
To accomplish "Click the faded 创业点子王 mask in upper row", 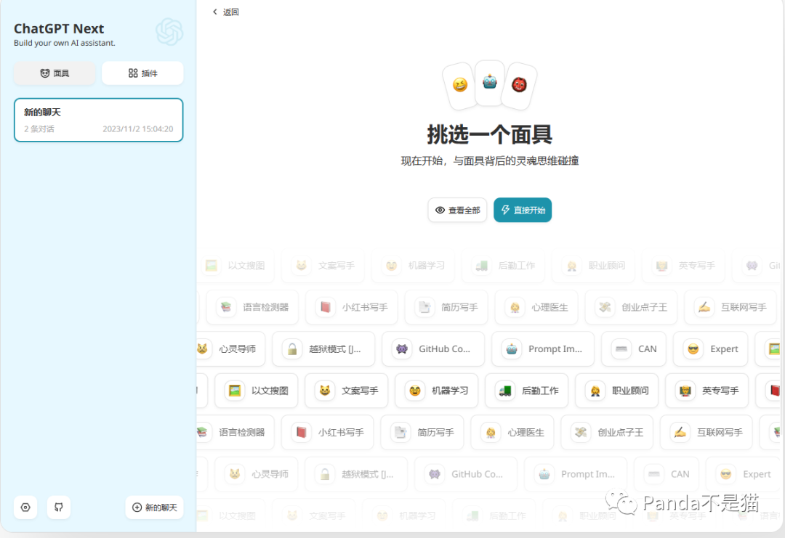I will point(631,307).
